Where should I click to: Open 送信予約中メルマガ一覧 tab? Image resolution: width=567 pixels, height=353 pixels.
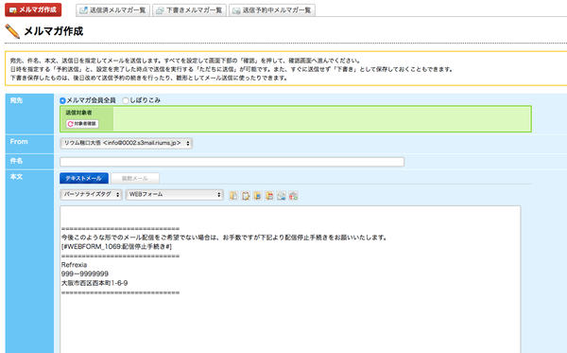(272, 10)
